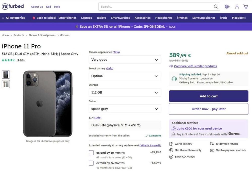The image size is (252, 172).
Task: Check the extend by 36 months box
Action: point(91,163)
